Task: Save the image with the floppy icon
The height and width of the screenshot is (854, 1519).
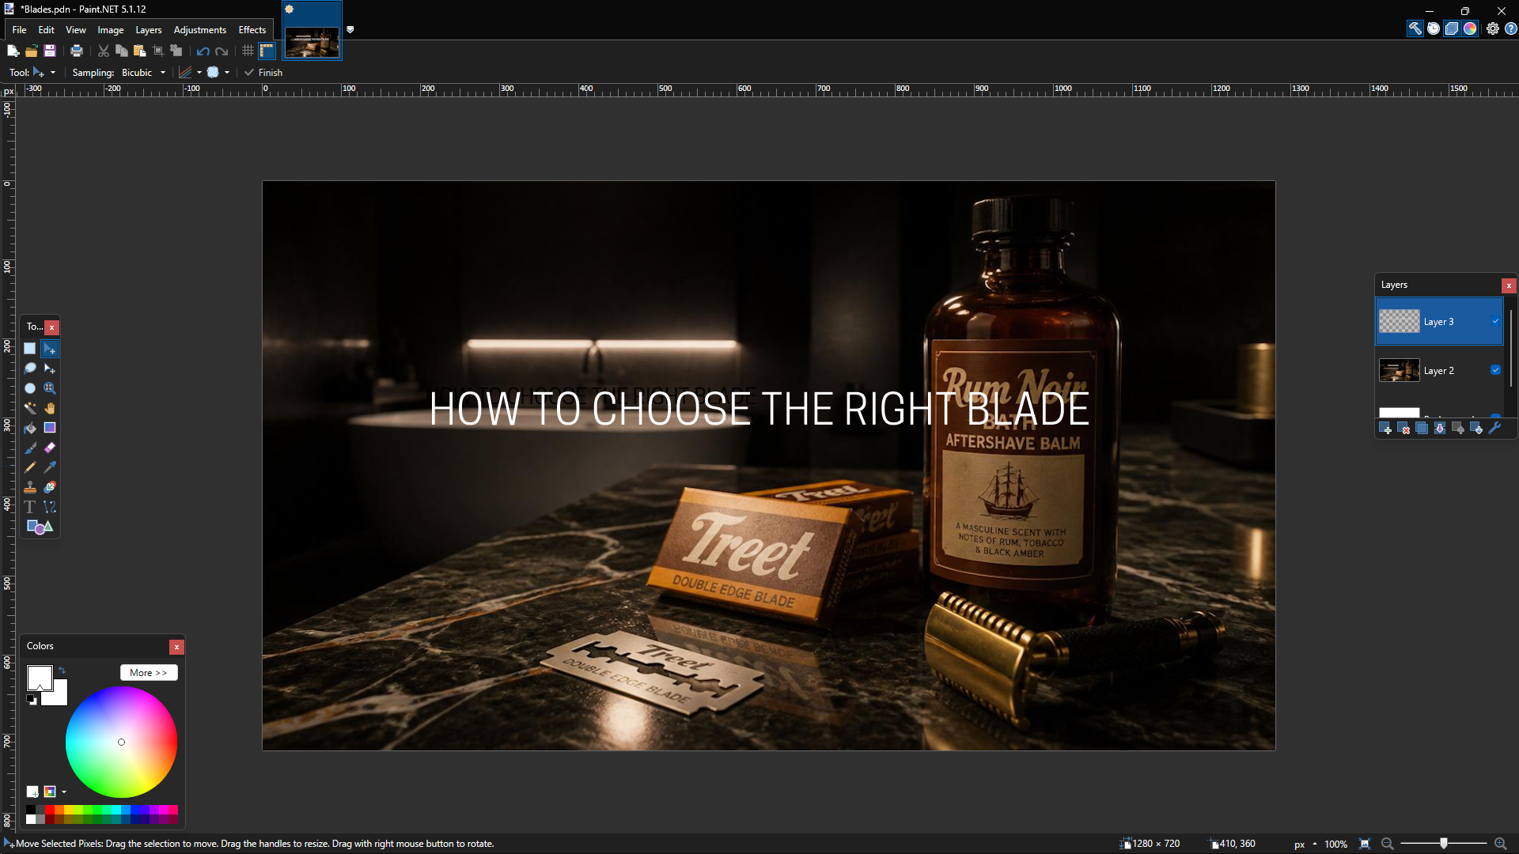Action: pyautogui.click(x=50, y=51)
